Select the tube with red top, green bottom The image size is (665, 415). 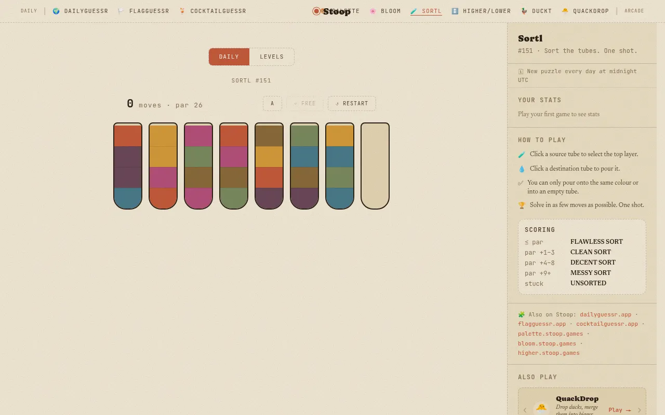[x=234, y=166]
